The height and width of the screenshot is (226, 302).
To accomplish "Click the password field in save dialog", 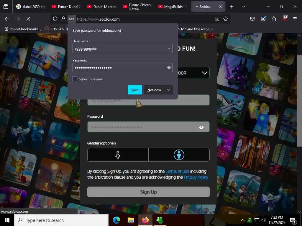I will pyautogui.click(x=122, y=67).
